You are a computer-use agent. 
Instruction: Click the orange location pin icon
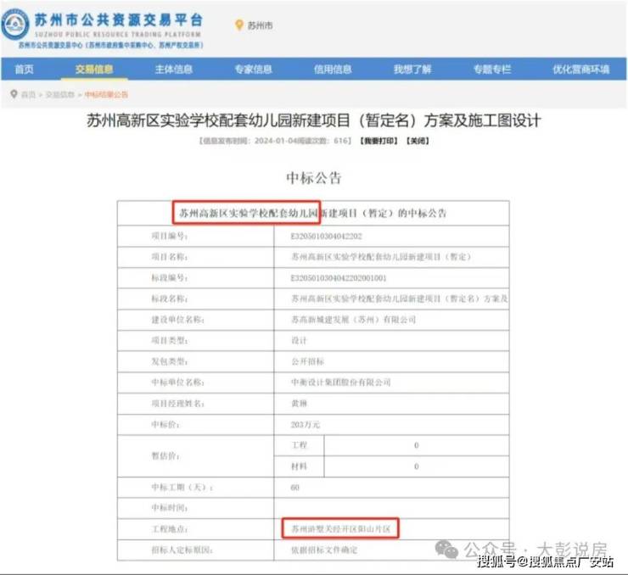click(x=238, y=25)
